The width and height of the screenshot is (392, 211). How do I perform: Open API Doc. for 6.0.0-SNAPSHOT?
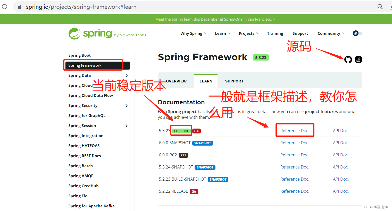341,143
